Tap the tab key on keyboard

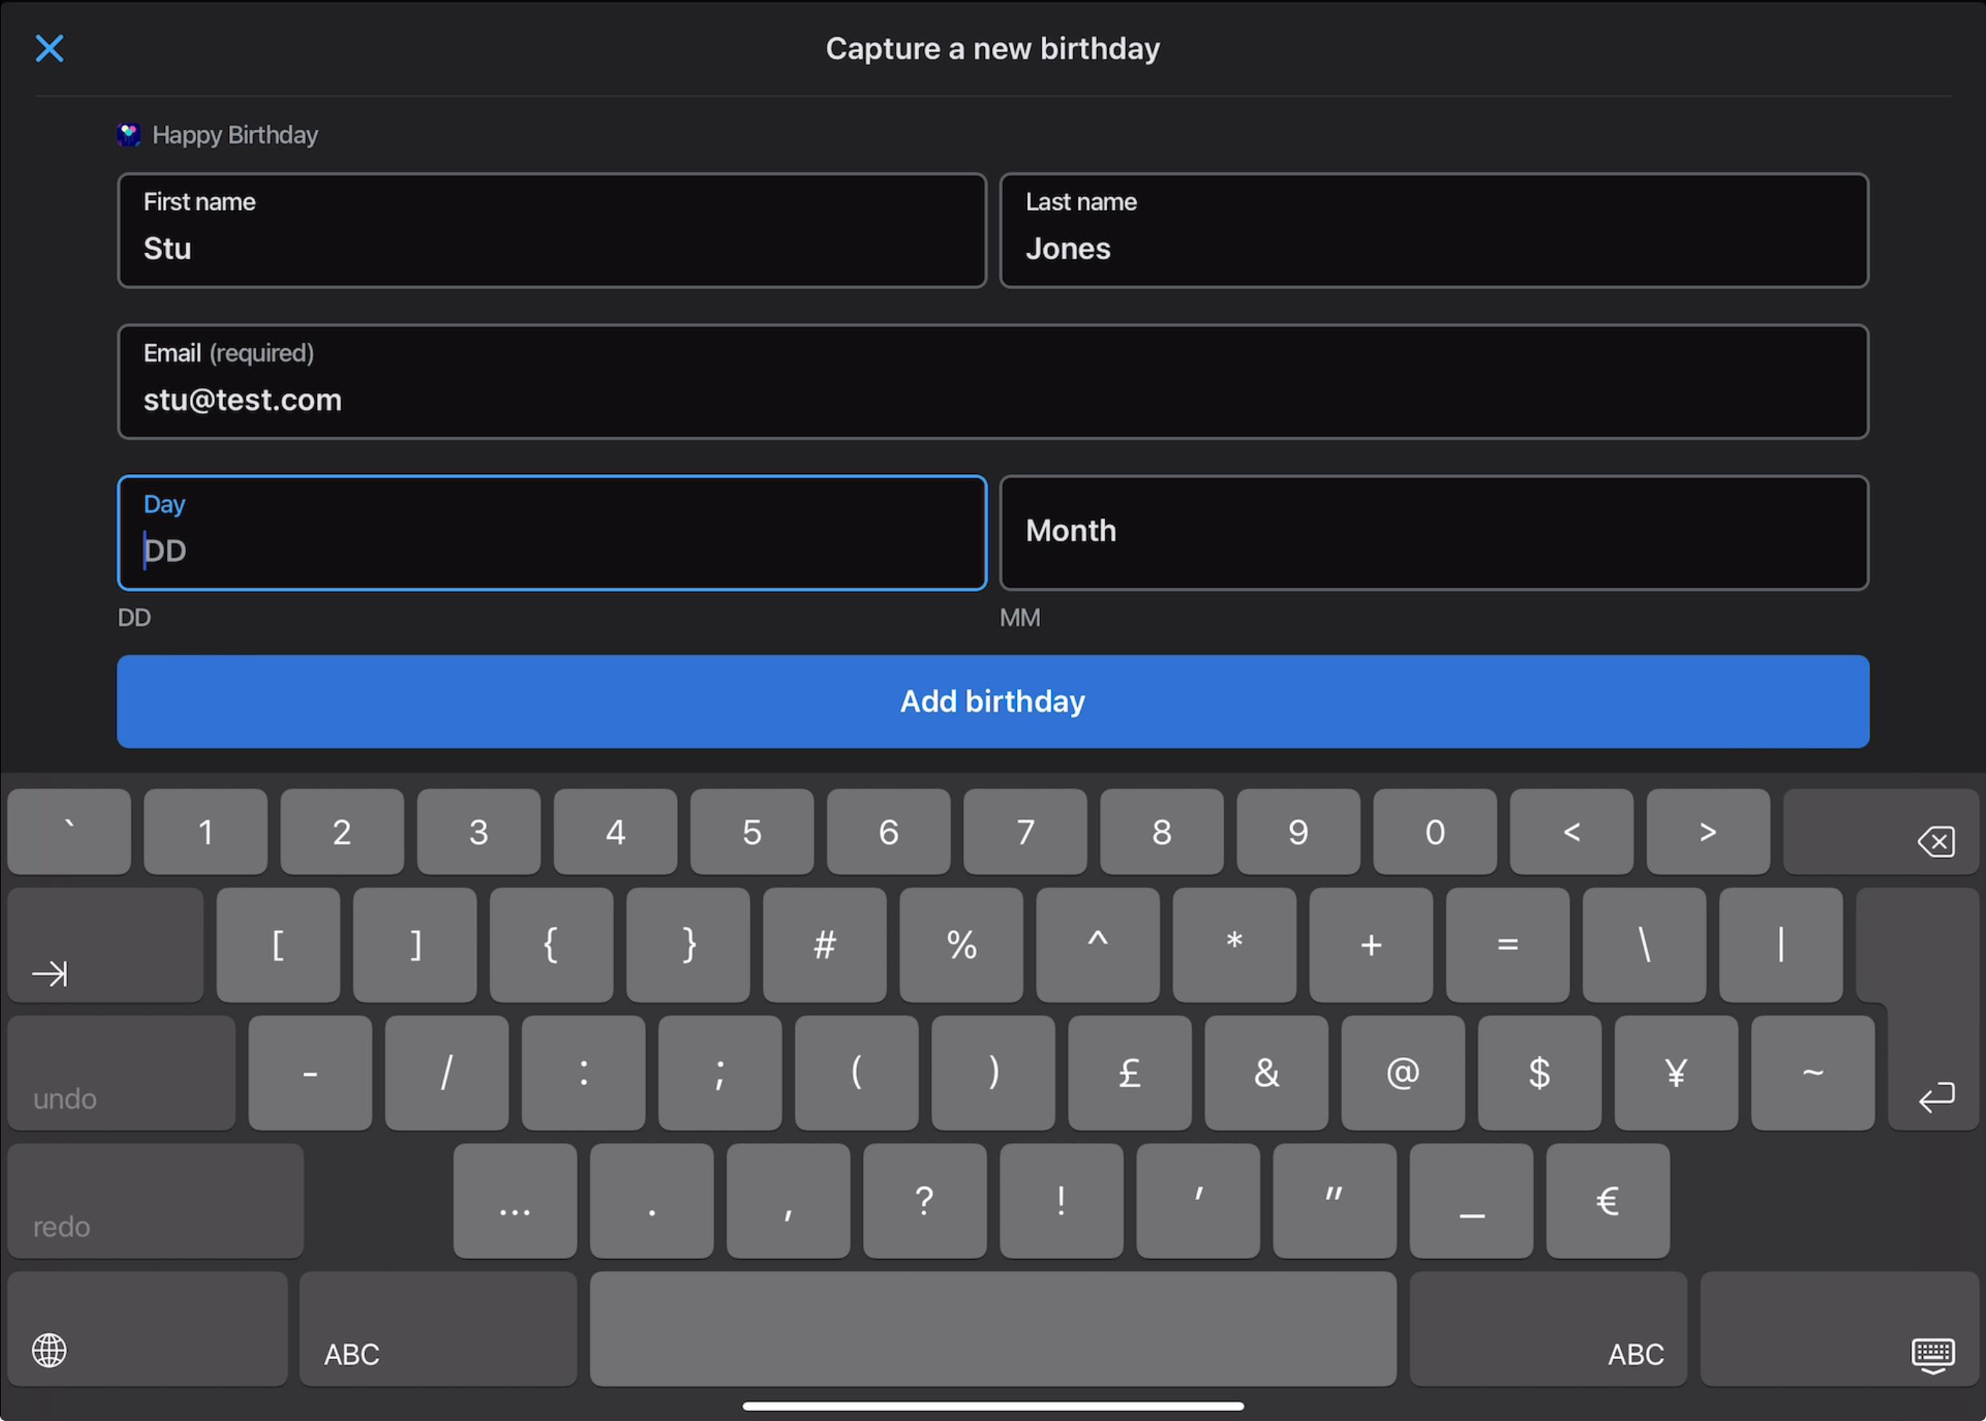tap(106, 945)
